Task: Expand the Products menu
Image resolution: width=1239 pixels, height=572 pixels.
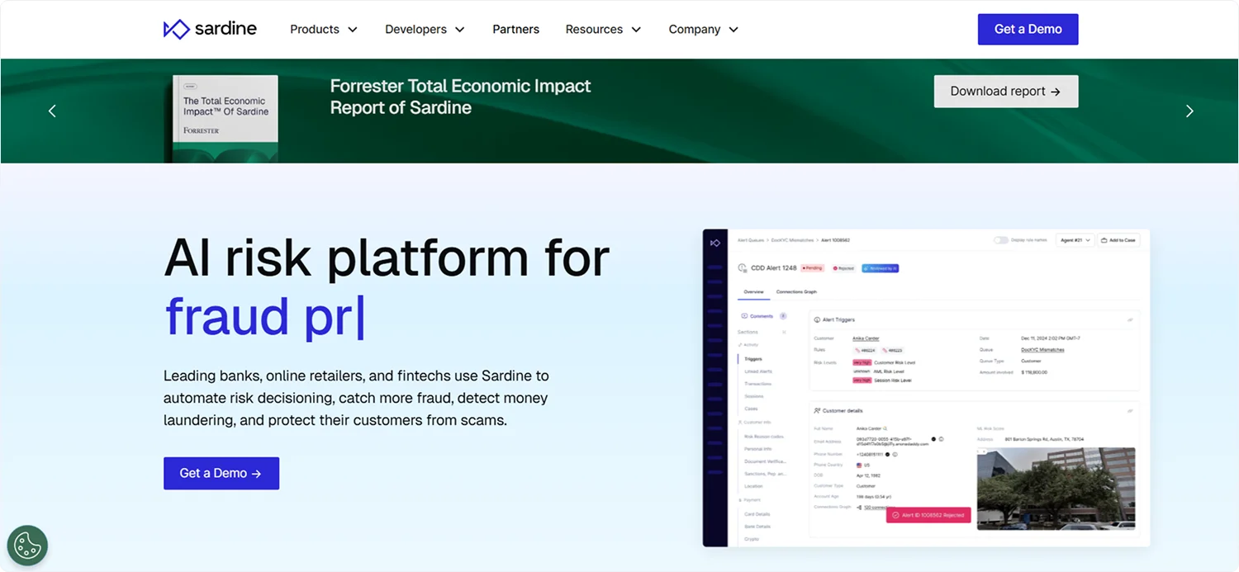Action: tap(324, 29)
